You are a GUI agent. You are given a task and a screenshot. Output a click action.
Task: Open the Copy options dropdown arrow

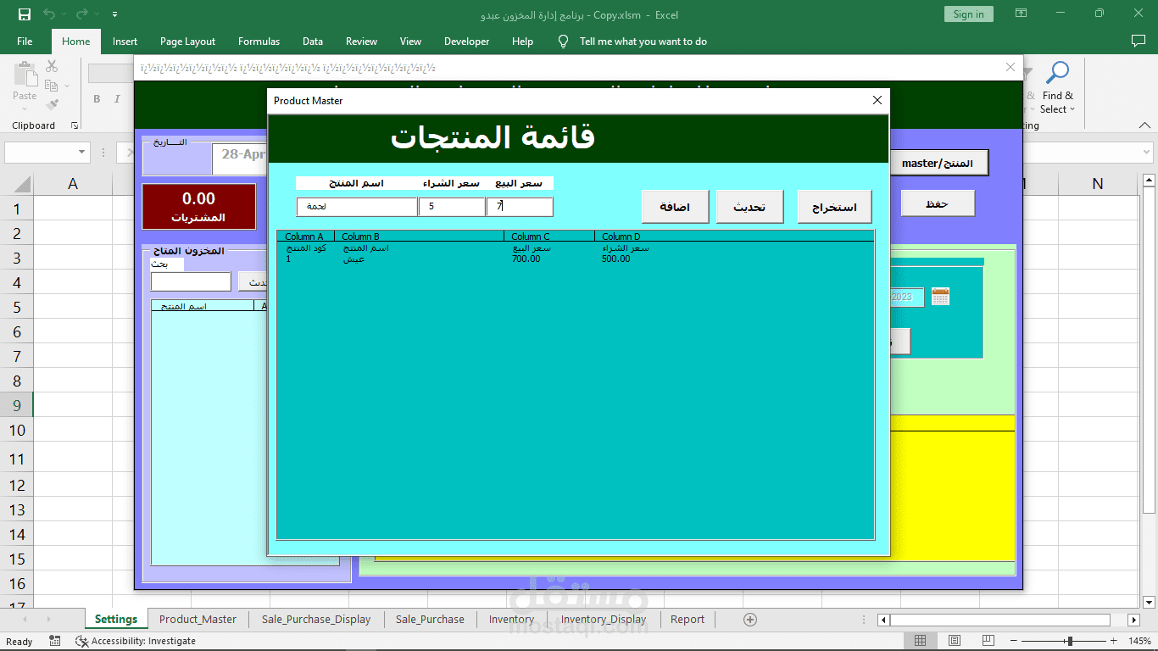point(67,86)
